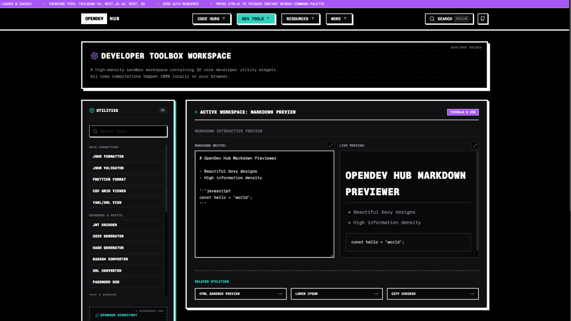Expand the Resources dropdown menu
This screenshot has height=321, width=571.
300,19
